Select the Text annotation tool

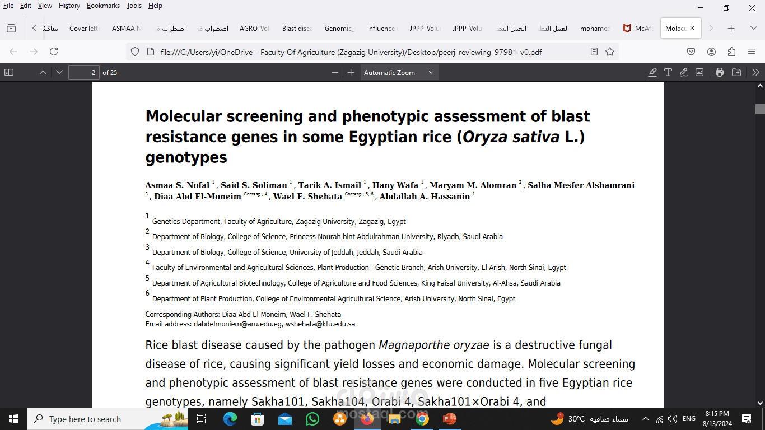668,72
